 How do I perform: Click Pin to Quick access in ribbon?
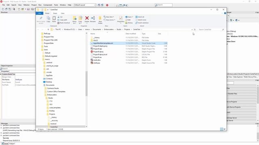(x=41, y=20)
